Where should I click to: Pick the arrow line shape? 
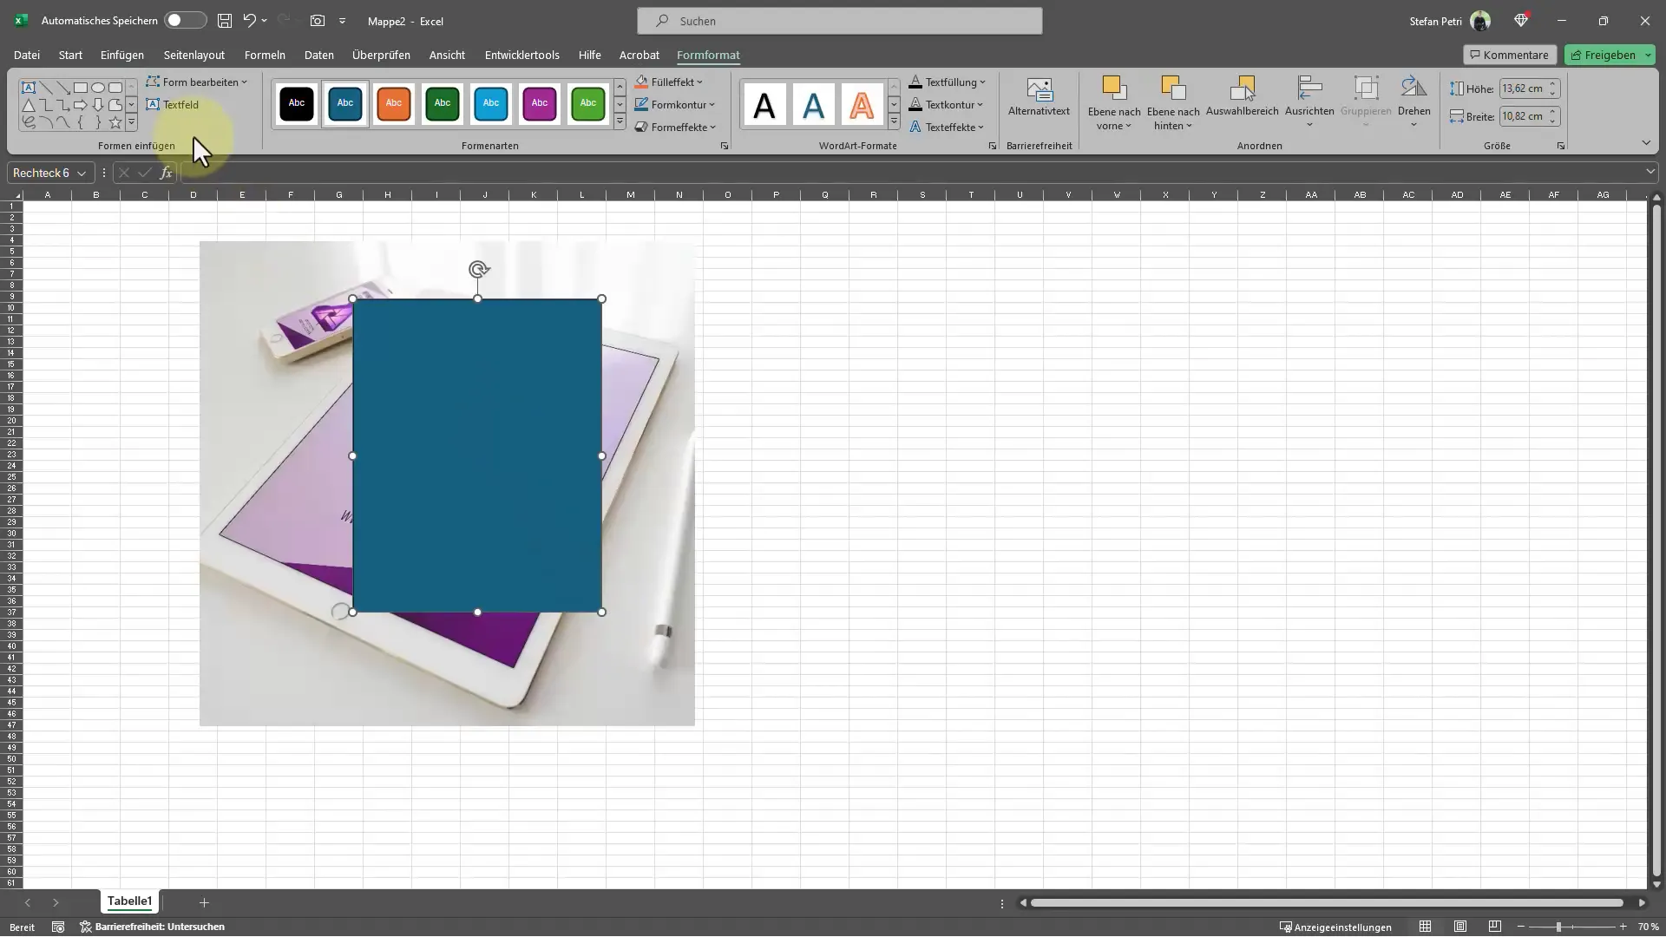[x=63, y=88]
